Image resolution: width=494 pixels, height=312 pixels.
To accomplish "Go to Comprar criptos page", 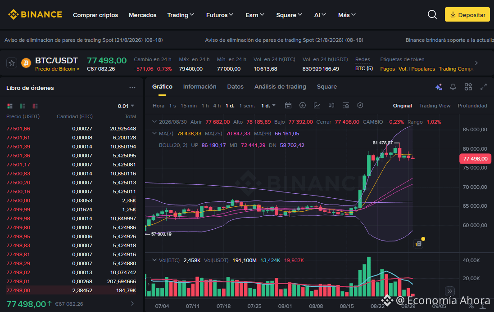I will [95, 15].
